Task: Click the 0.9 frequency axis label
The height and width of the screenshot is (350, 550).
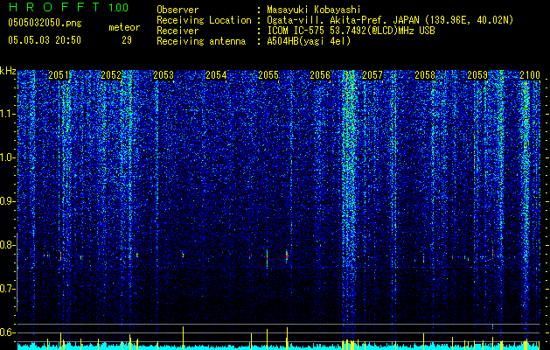Action: [x=8, y=201]
